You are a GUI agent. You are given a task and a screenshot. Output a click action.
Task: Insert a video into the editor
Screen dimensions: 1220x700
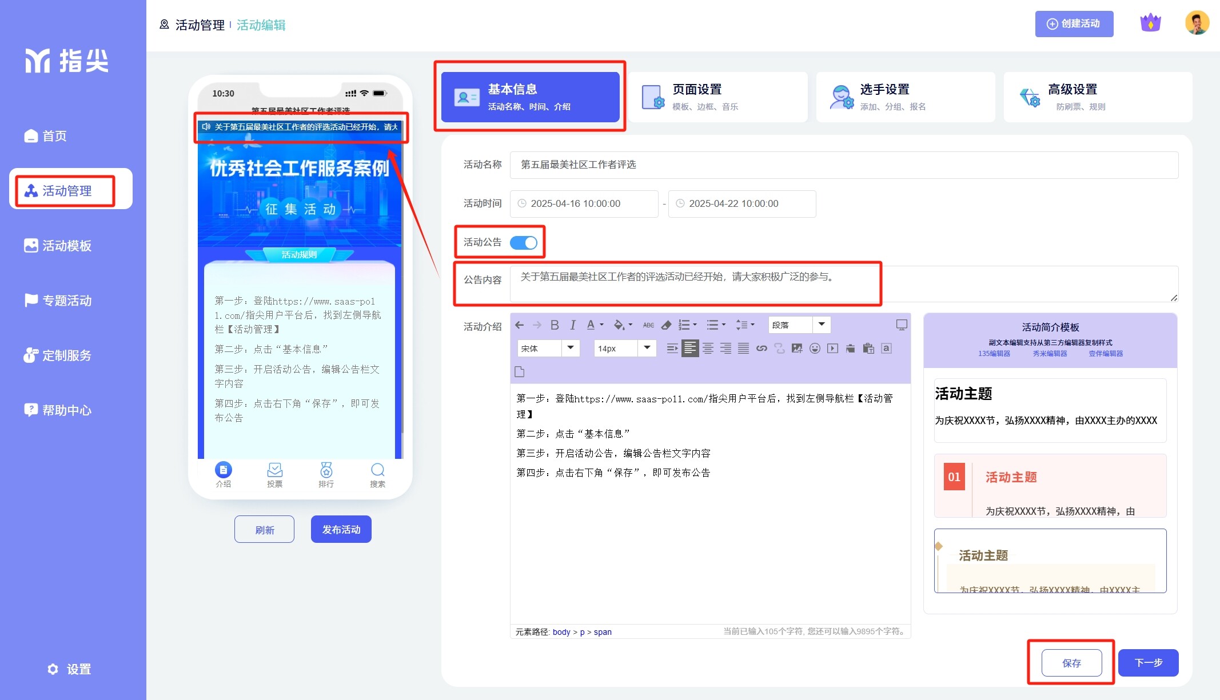832,349
